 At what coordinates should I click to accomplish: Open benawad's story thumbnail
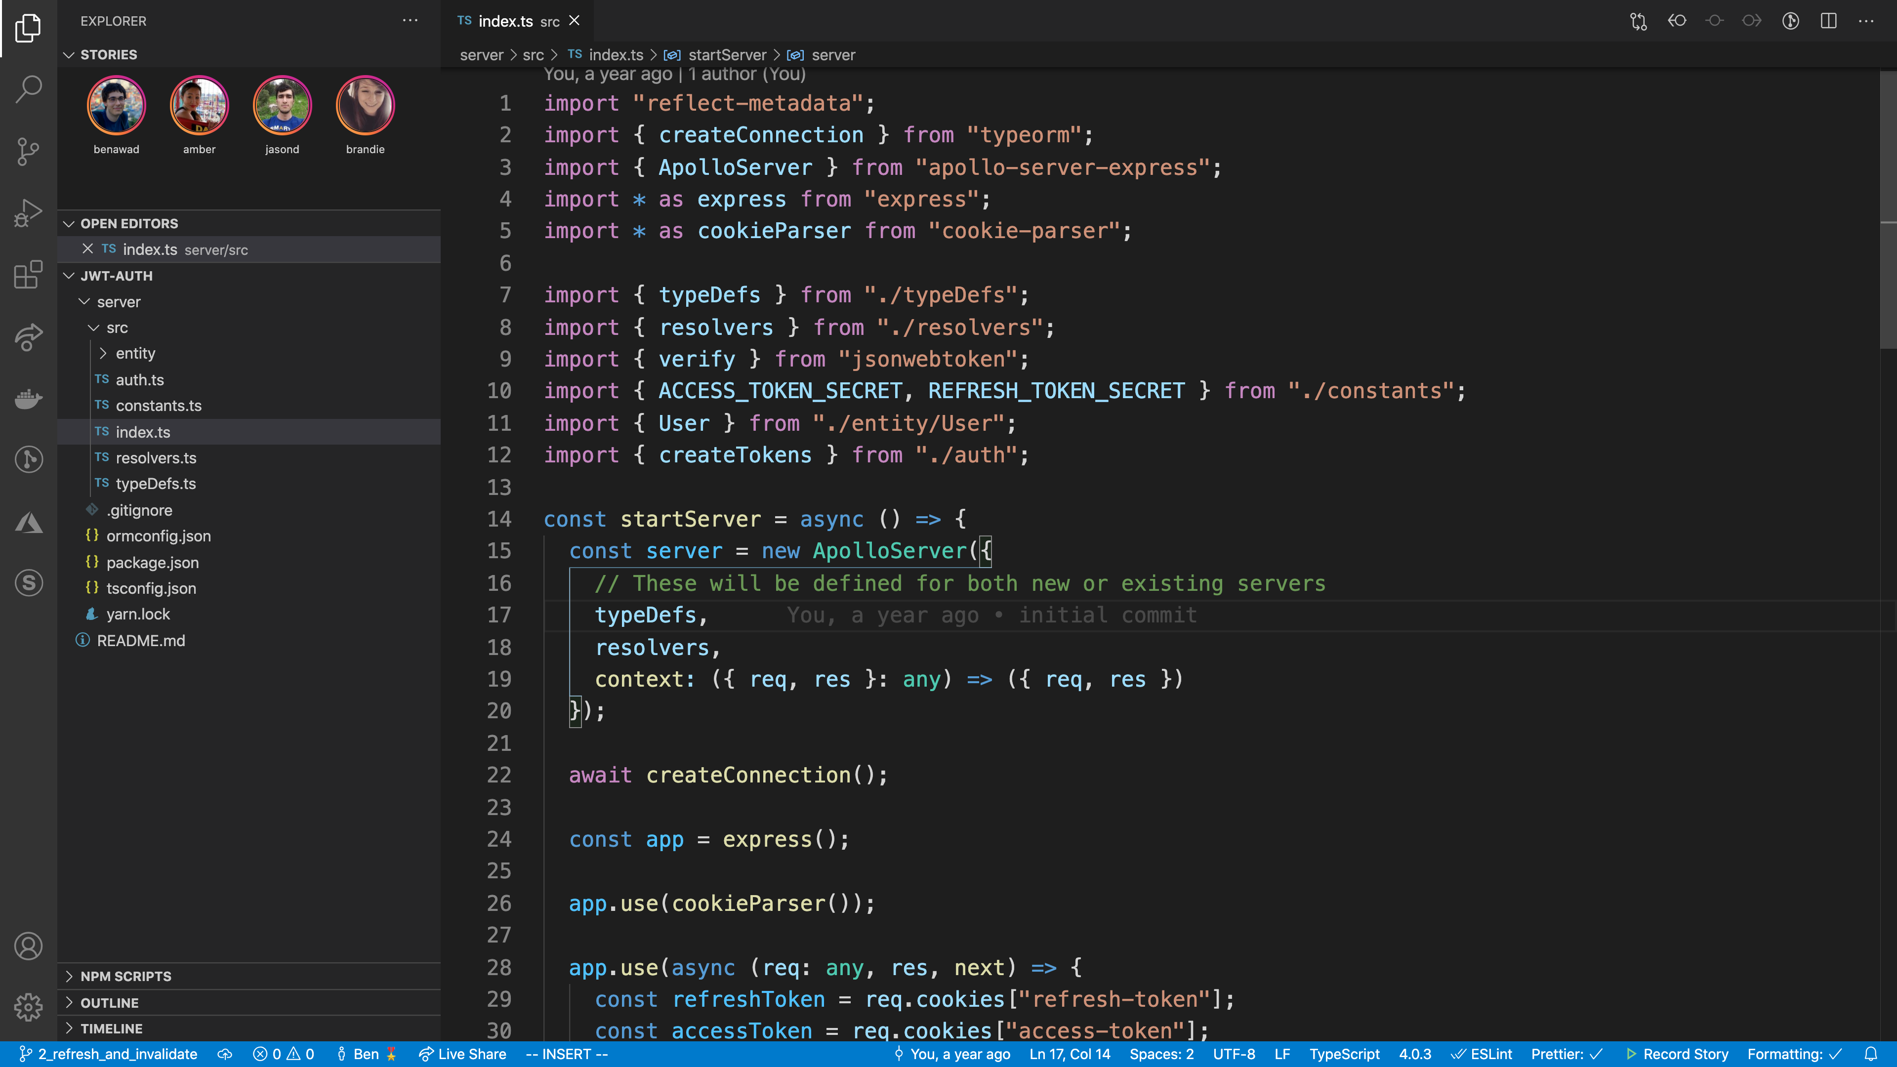pos(117,106)
